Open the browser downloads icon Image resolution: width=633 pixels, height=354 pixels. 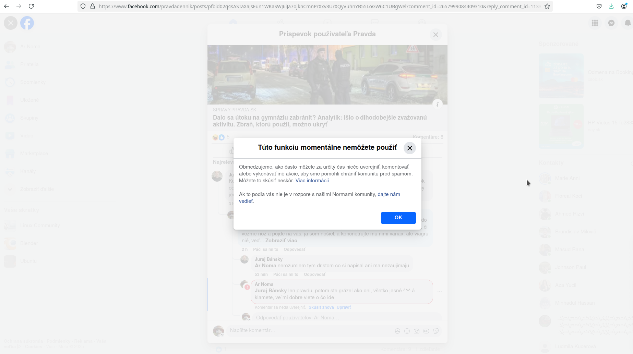pos(611,6)
